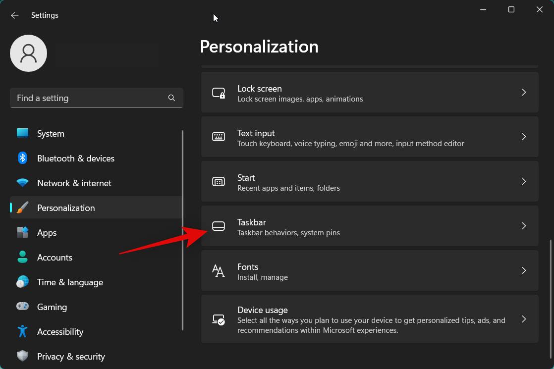Viewport: 554px width, 369px height.
Task: Click the Taskbar settings icon
Action: pyautogui.click(x=219, y=226)
